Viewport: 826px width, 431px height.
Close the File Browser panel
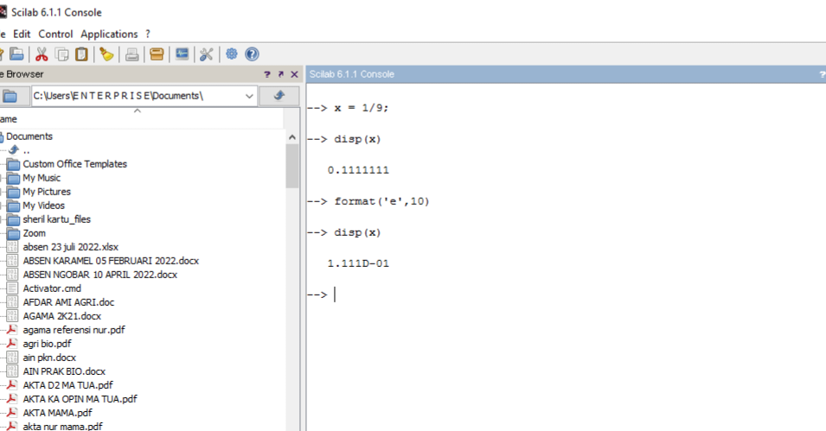point(294,74)
